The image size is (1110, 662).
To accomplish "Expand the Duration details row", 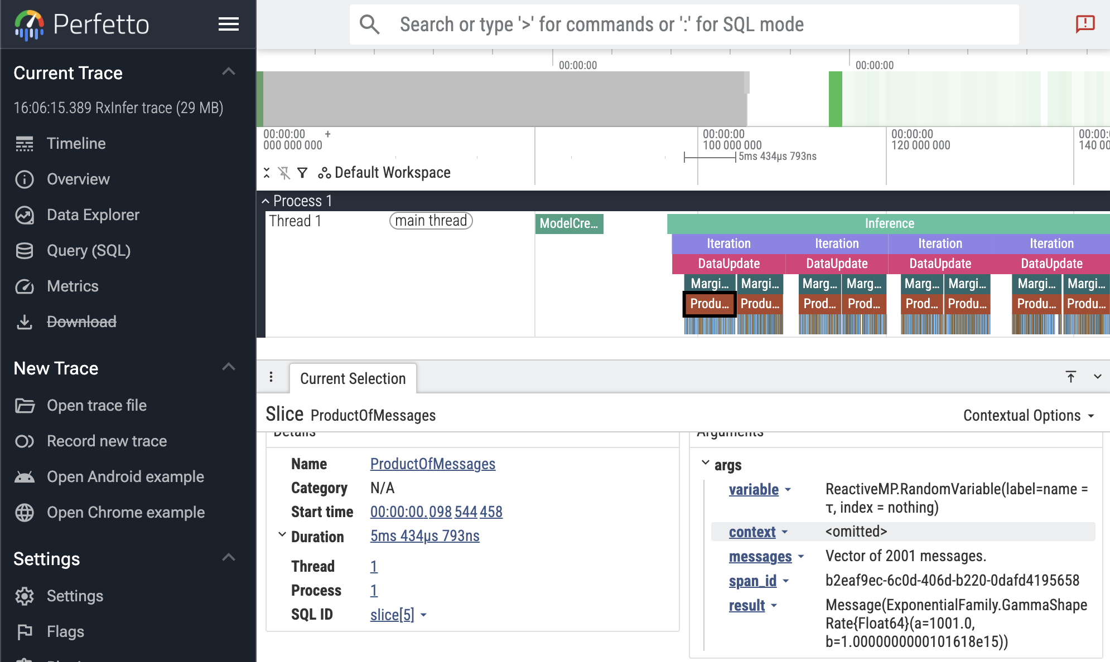I will [282, 535].
